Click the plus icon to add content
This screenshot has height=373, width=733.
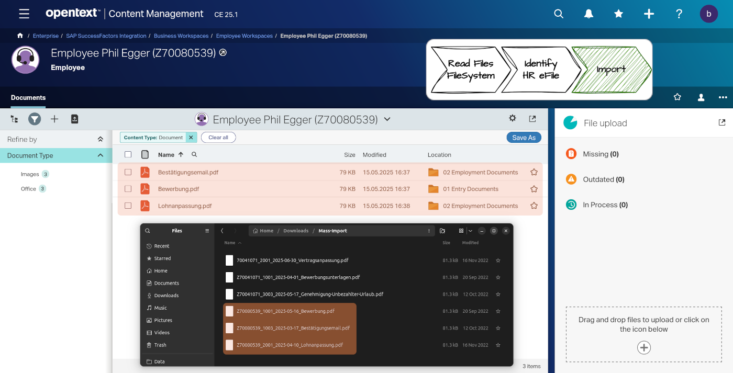pos(649,14)
